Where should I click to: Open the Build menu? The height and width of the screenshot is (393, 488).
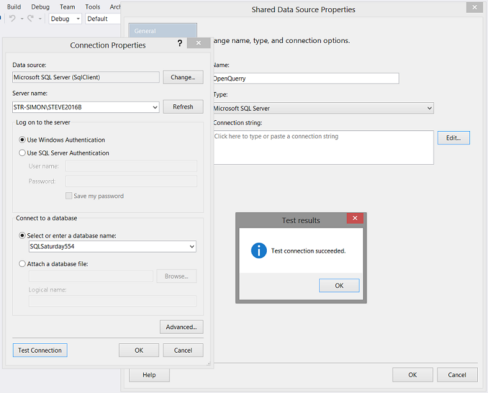pos(13,6)
